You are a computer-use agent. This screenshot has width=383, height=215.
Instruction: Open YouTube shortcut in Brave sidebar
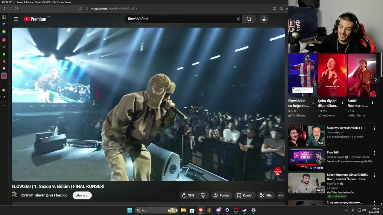click(x=4, y=76)
